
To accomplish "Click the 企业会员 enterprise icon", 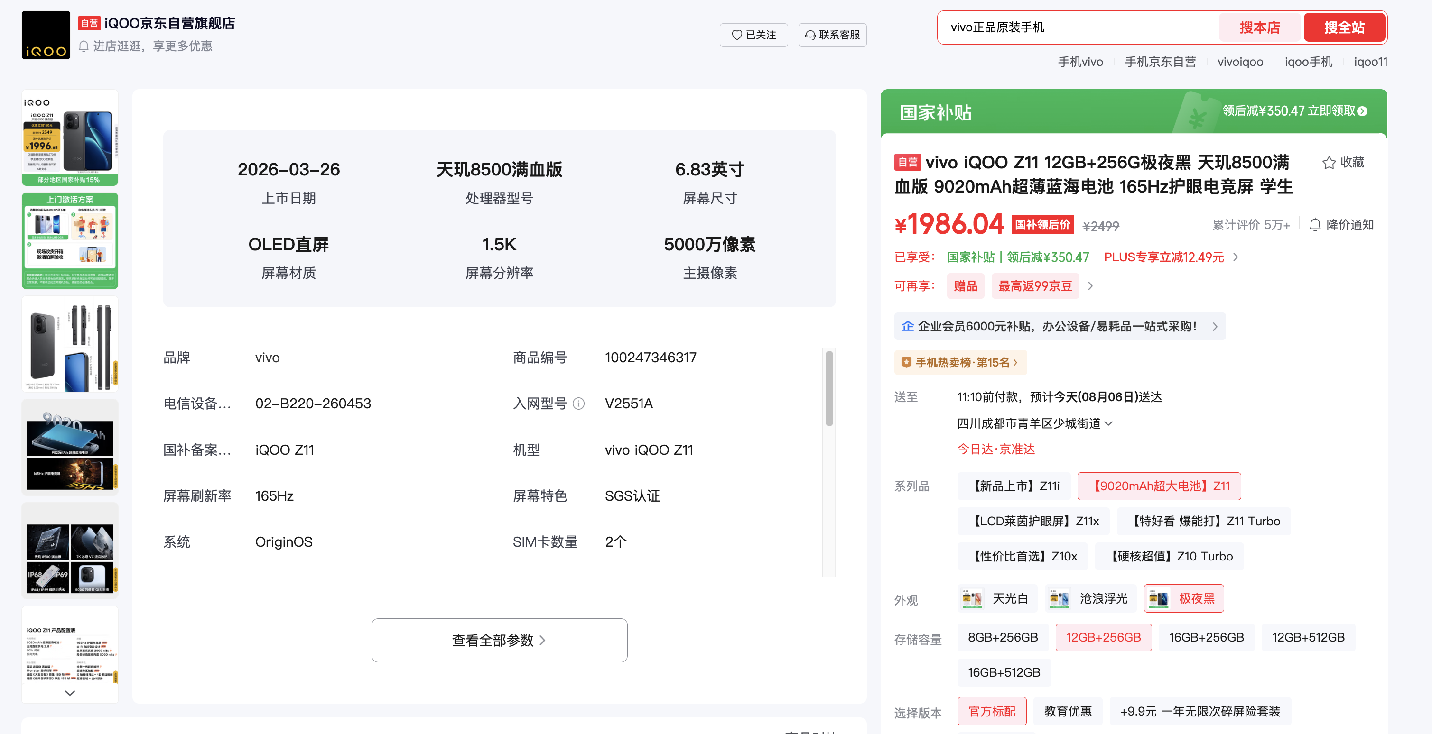I will tap(908, 326).
